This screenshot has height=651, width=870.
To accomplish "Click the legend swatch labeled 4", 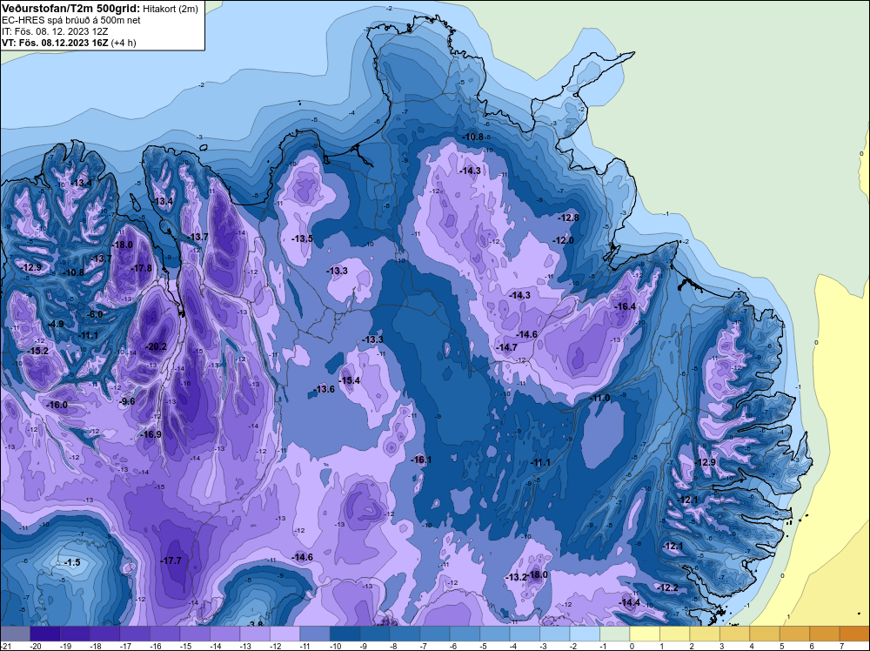I will click(764, 634).
